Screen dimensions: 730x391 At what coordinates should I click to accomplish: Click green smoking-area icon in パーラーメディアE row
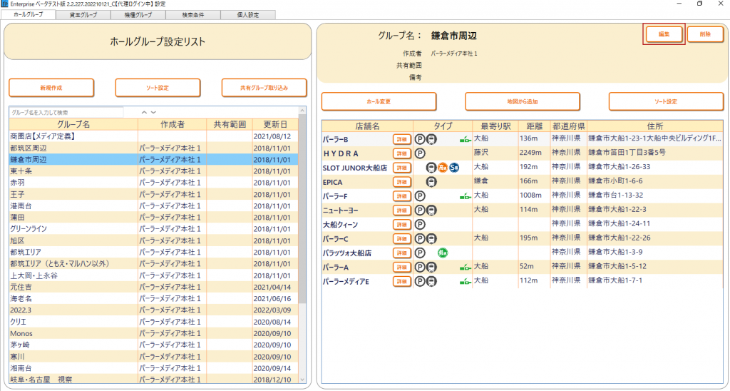pyautogui.click(x=465, y=282)
